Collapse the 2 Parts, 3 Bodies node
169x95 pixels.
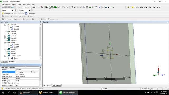[5, 56]
